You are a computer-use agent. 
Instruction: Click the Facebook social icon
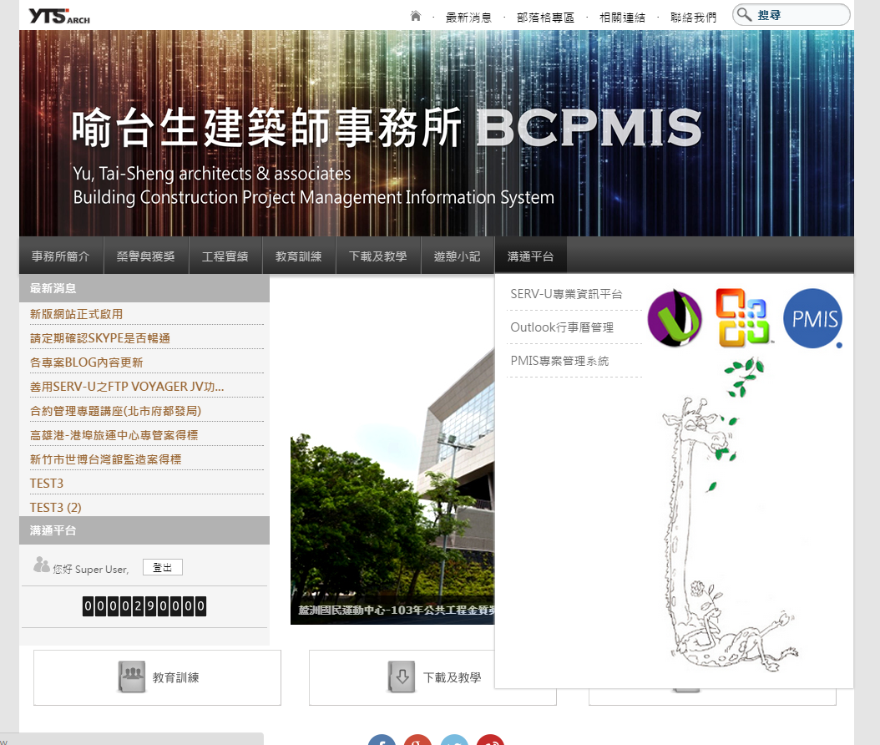[x=382, y=740]
